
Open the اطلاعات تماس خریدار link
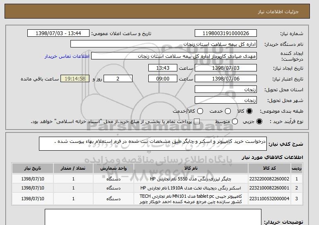point(67,56)
